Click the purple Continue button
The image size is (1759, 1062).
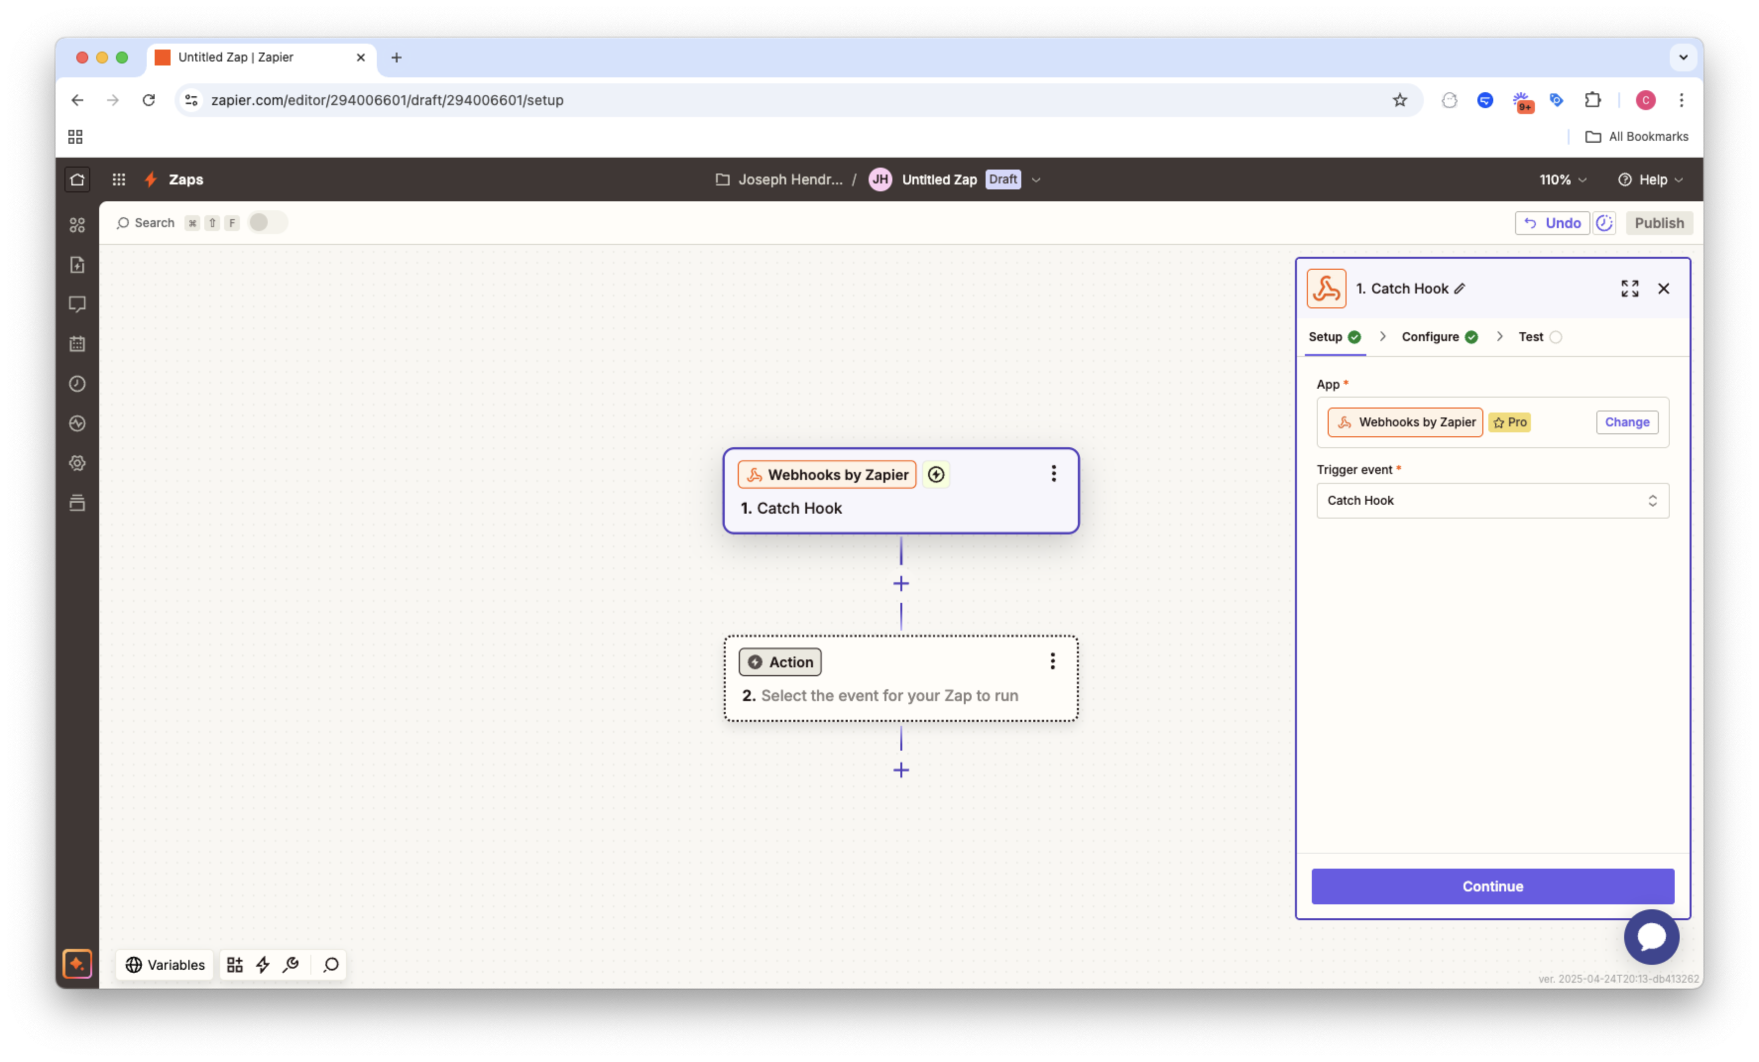click(x=1492, y=885)
